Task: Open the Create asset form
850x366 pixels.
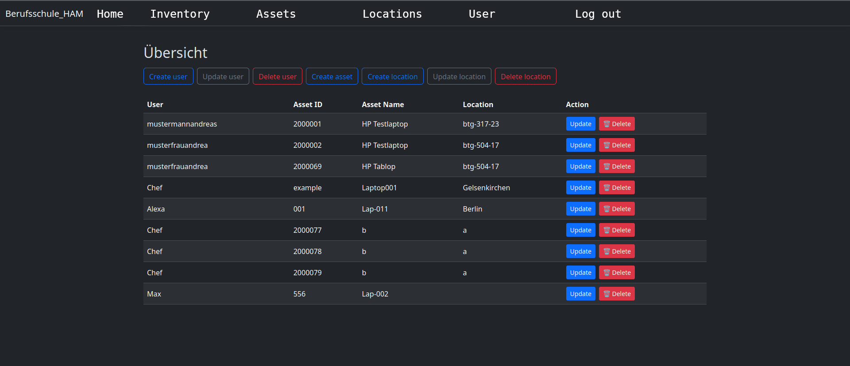Action: click(x=332, y=77)
